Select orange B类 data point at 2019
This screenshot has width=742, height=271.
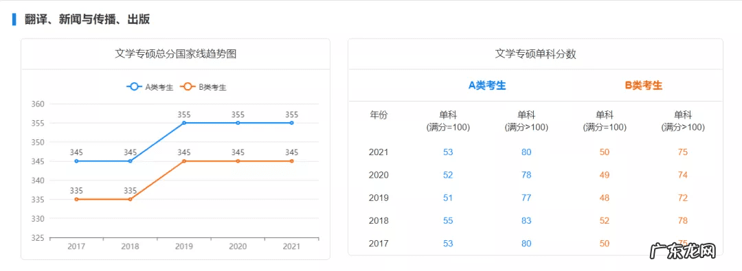(x=184, y=161)
